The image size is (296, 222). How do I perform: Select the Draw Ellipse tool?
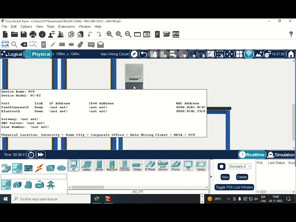71,44
